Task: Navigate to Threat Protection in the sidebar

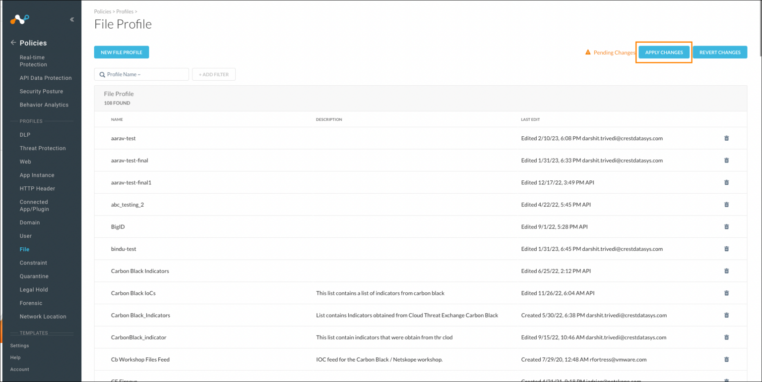Action: 43,148
